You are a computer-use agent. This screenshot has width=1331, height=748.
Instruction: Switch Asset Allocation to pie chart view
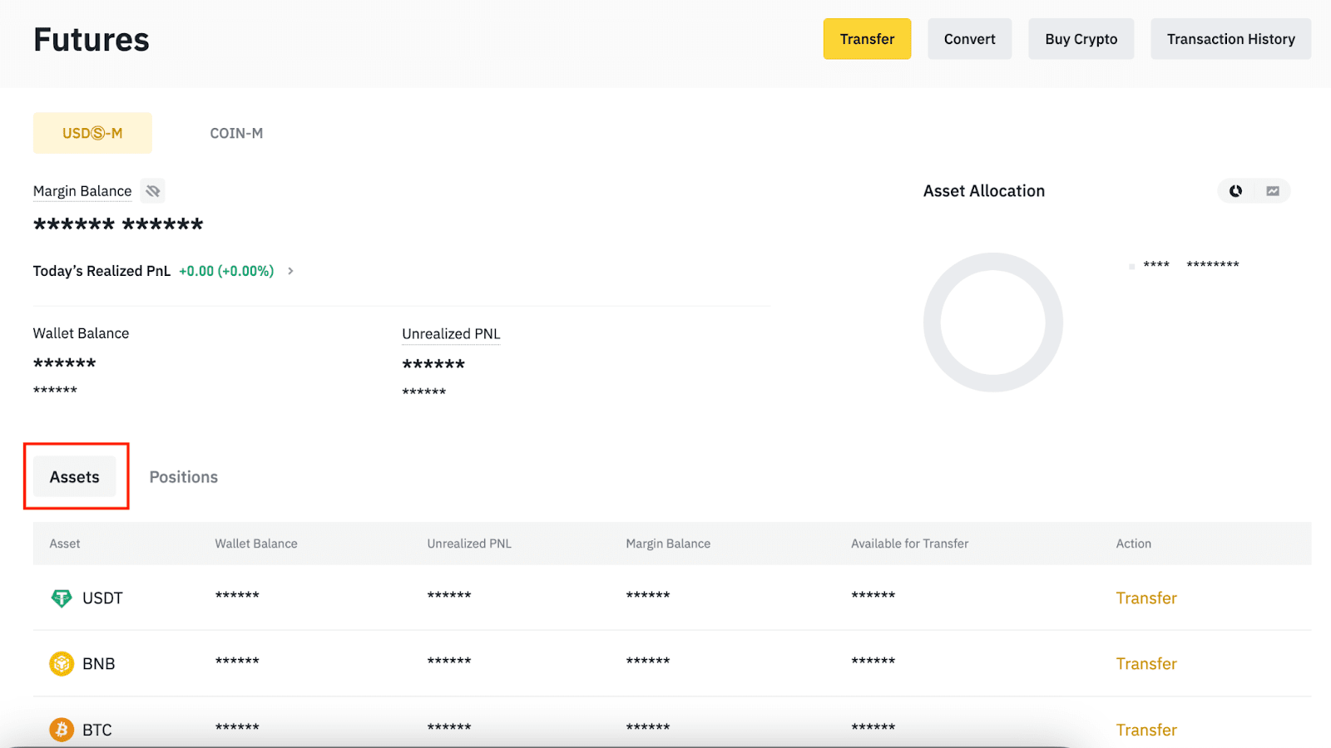pyautogui.click(x=1236, y=191)
